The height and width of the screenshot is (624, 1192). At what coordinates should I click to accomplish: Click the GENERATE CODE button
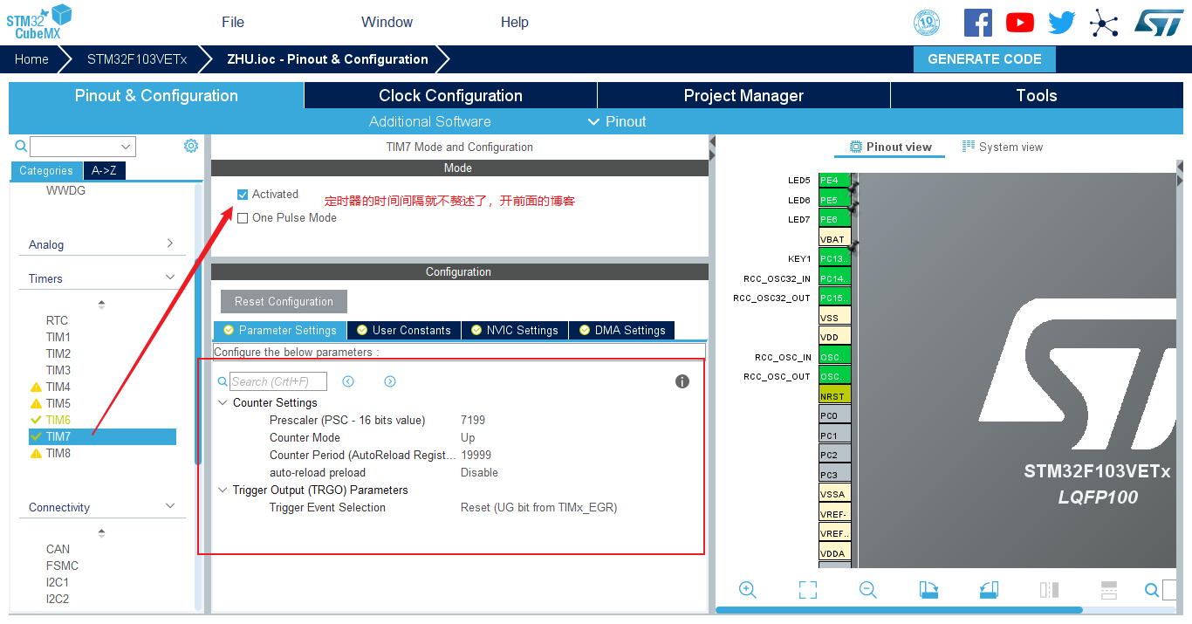click(x=984, y=59)
